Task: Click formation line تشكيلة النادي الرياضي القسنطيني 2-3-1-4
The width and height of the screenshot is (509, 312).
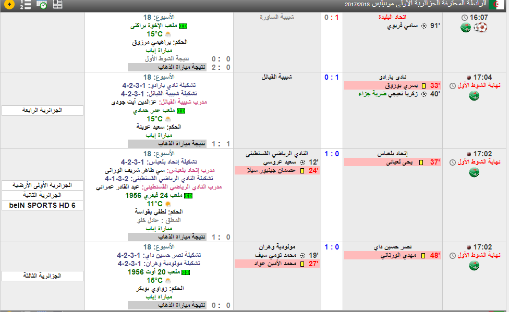Action: 159,179
